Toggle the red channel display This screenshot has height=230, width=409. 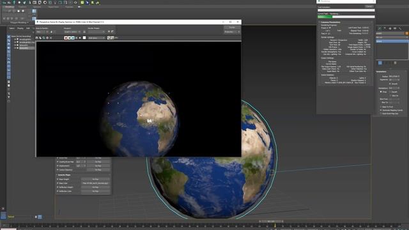click(66, 38)
